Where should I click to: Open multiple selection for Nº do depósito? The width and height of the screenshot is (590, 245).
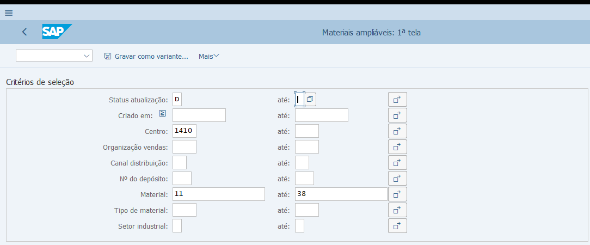click(x=397, y=179)
